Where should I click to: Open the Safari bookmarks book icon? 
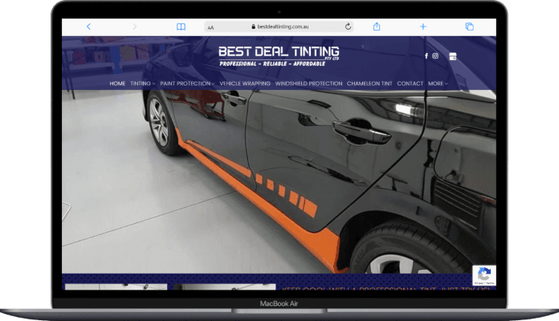(181, 26)
